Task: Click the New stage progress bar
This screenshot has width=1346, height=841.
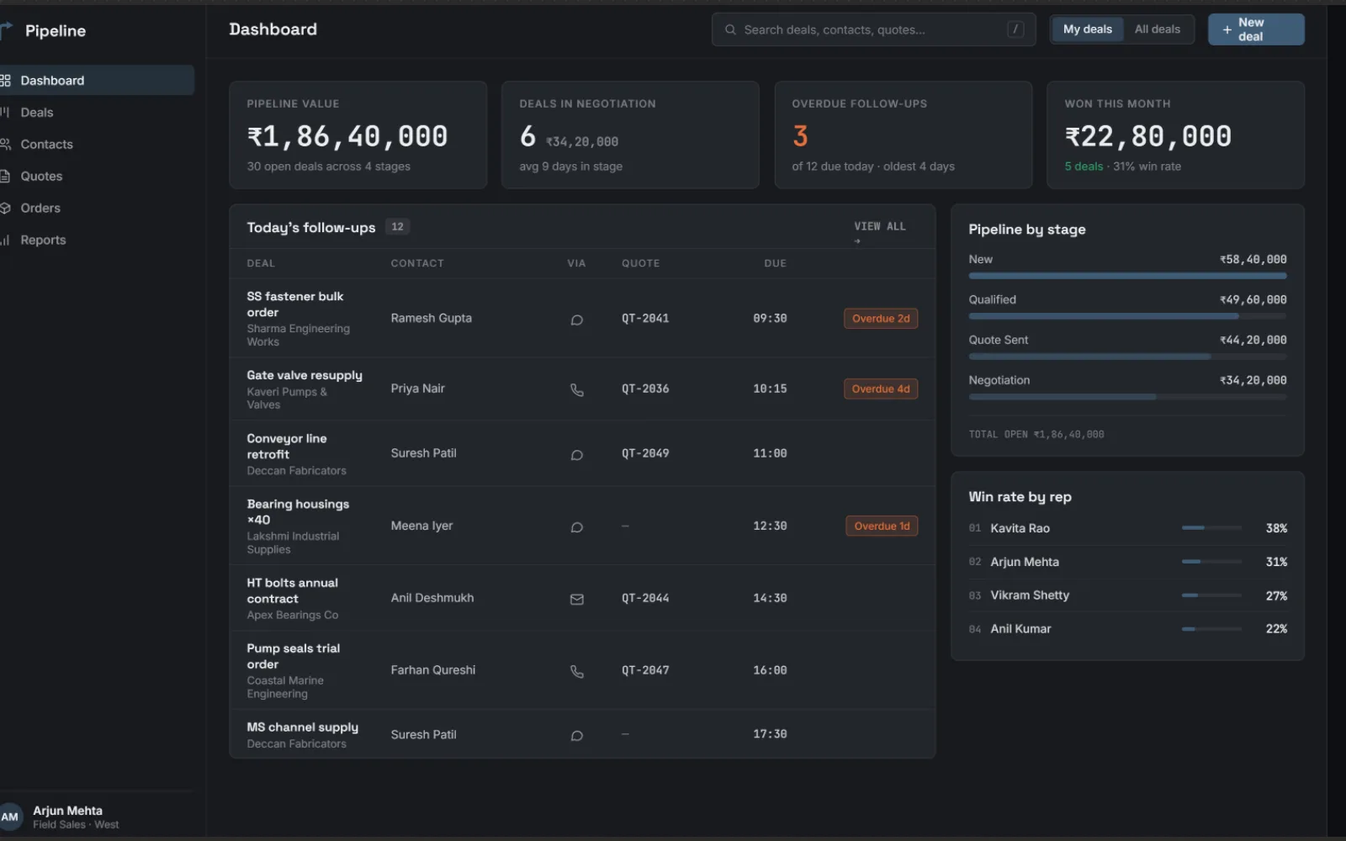Action: 1127,276
